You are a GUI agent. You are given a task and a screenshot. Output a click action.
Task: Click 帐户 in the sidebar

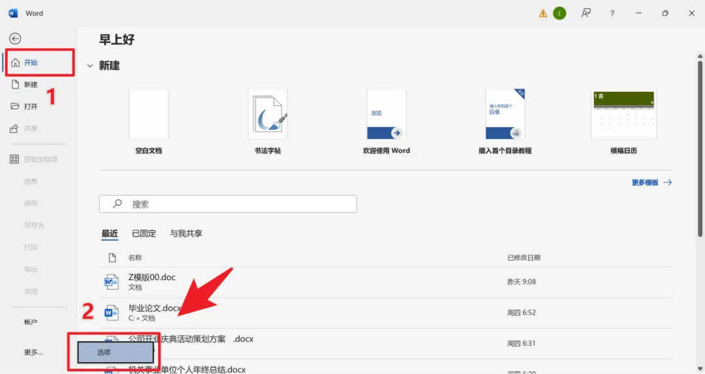(31, 322)
